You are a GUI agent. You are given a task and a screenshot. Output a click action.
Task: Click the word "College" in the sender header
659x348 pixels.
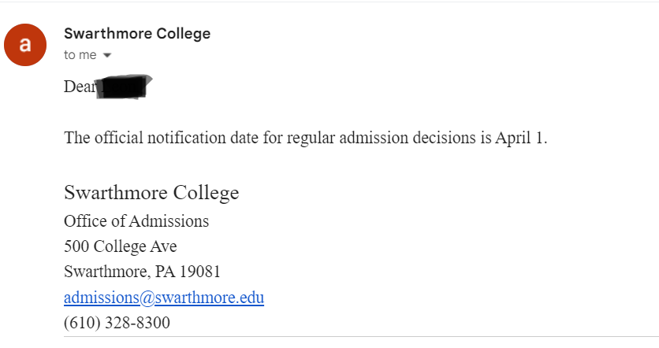point(183,33)
